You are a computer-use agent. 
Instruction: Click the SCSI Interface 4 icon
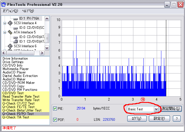(x=10, y=23)
